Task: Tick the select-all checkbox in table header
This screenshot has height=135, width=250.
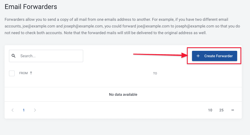Action: click(12, 73)
